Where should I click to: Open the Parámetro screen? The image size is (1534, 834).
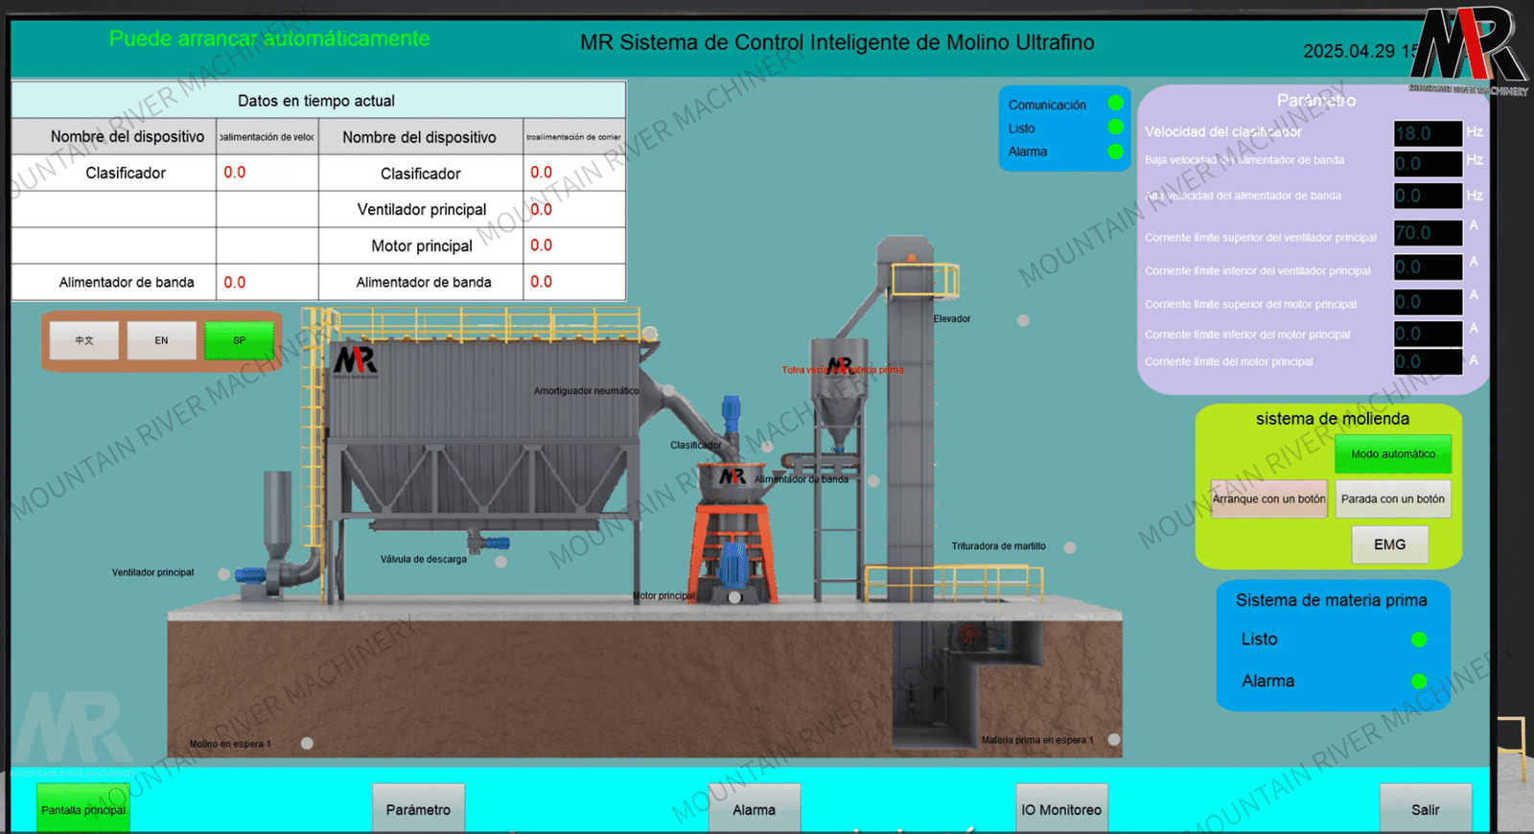(x=418, y=809)
